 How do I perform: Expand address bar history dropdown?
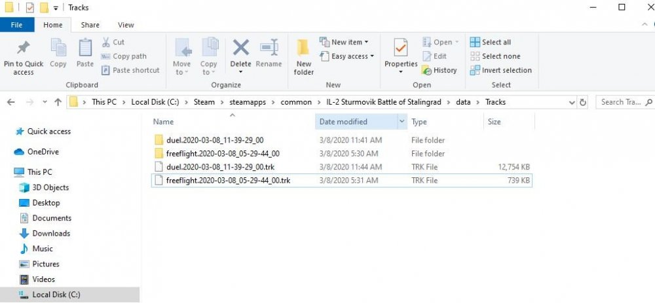pos(571,102)
